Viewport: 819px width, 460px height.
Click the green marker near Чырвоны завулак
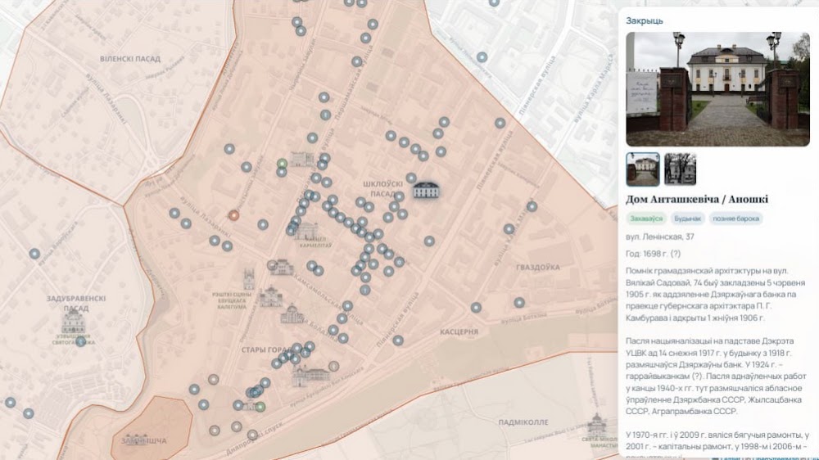pyautogui.click(x=282, y=164)
